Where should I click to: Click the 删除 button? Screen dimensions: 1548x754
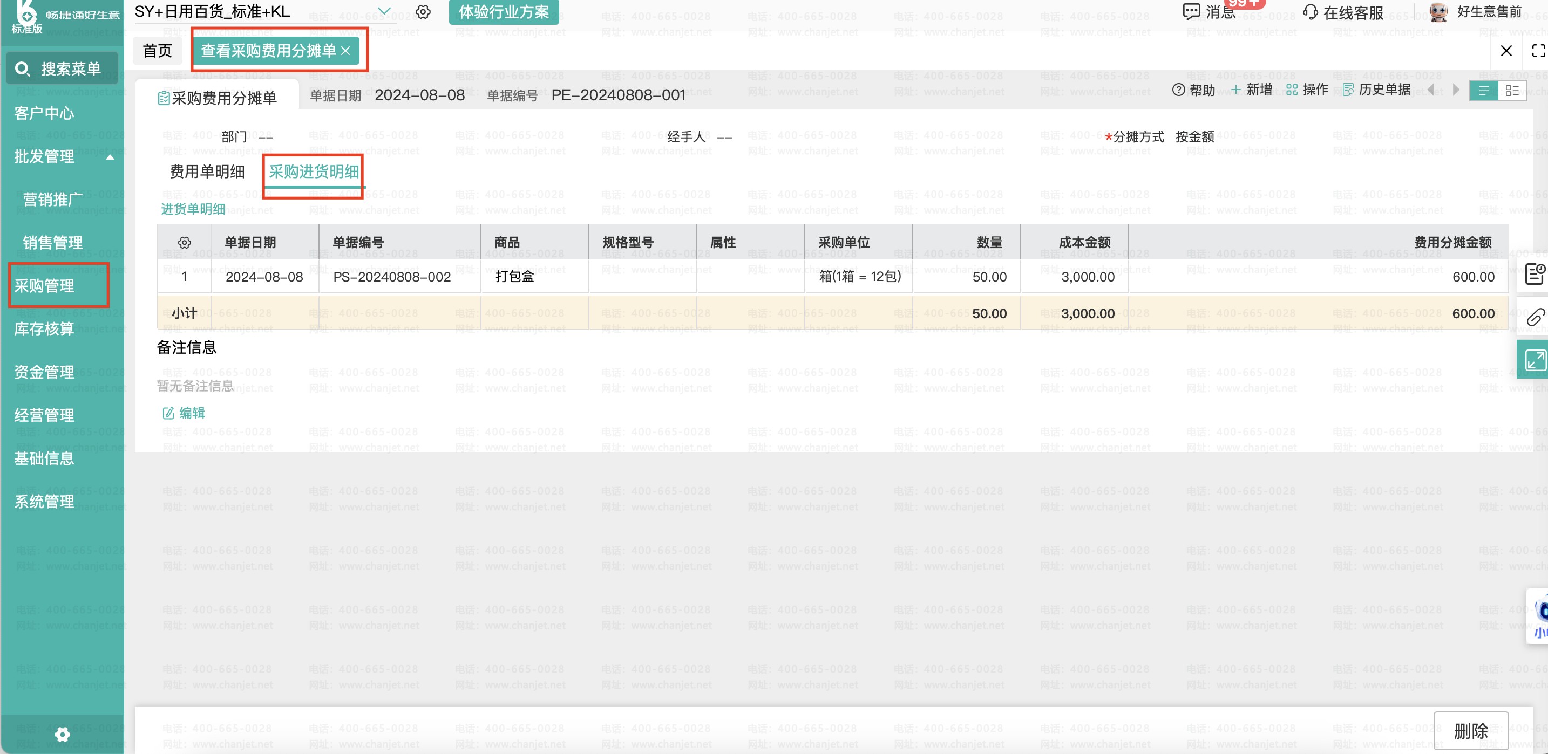(x=1470, y=731)
